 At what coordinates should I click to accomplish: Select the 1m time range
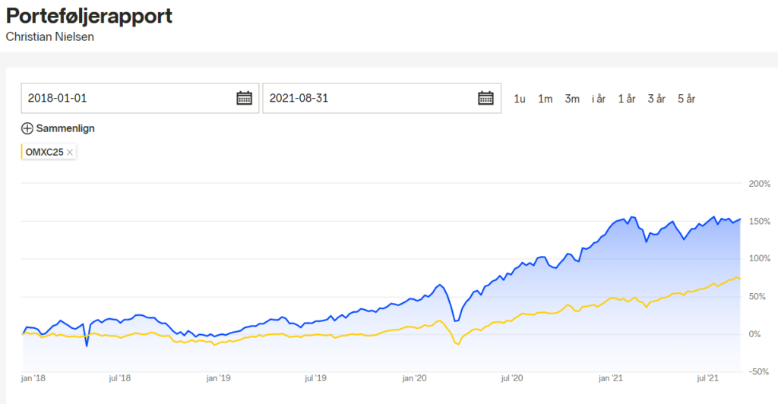(x=546, y=99)
